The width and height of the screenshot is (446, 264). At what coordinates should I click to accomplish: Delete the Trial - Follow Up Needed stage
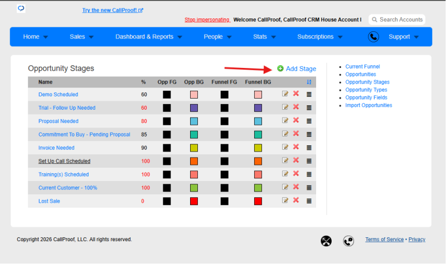pyautogui.click(x=296, y=107)
